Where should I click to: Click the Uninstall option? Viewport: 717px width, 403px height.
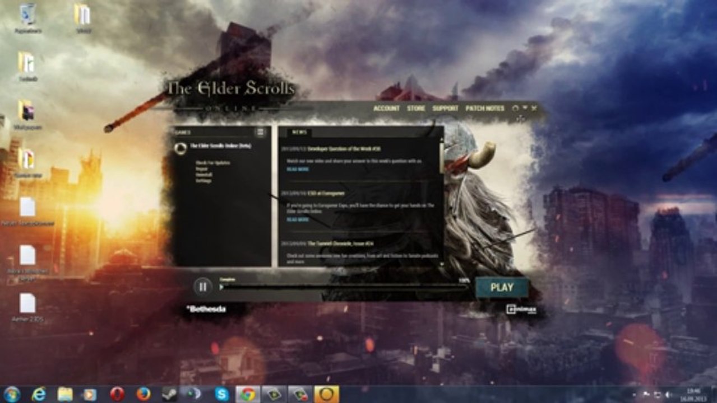tap(204, 175)
